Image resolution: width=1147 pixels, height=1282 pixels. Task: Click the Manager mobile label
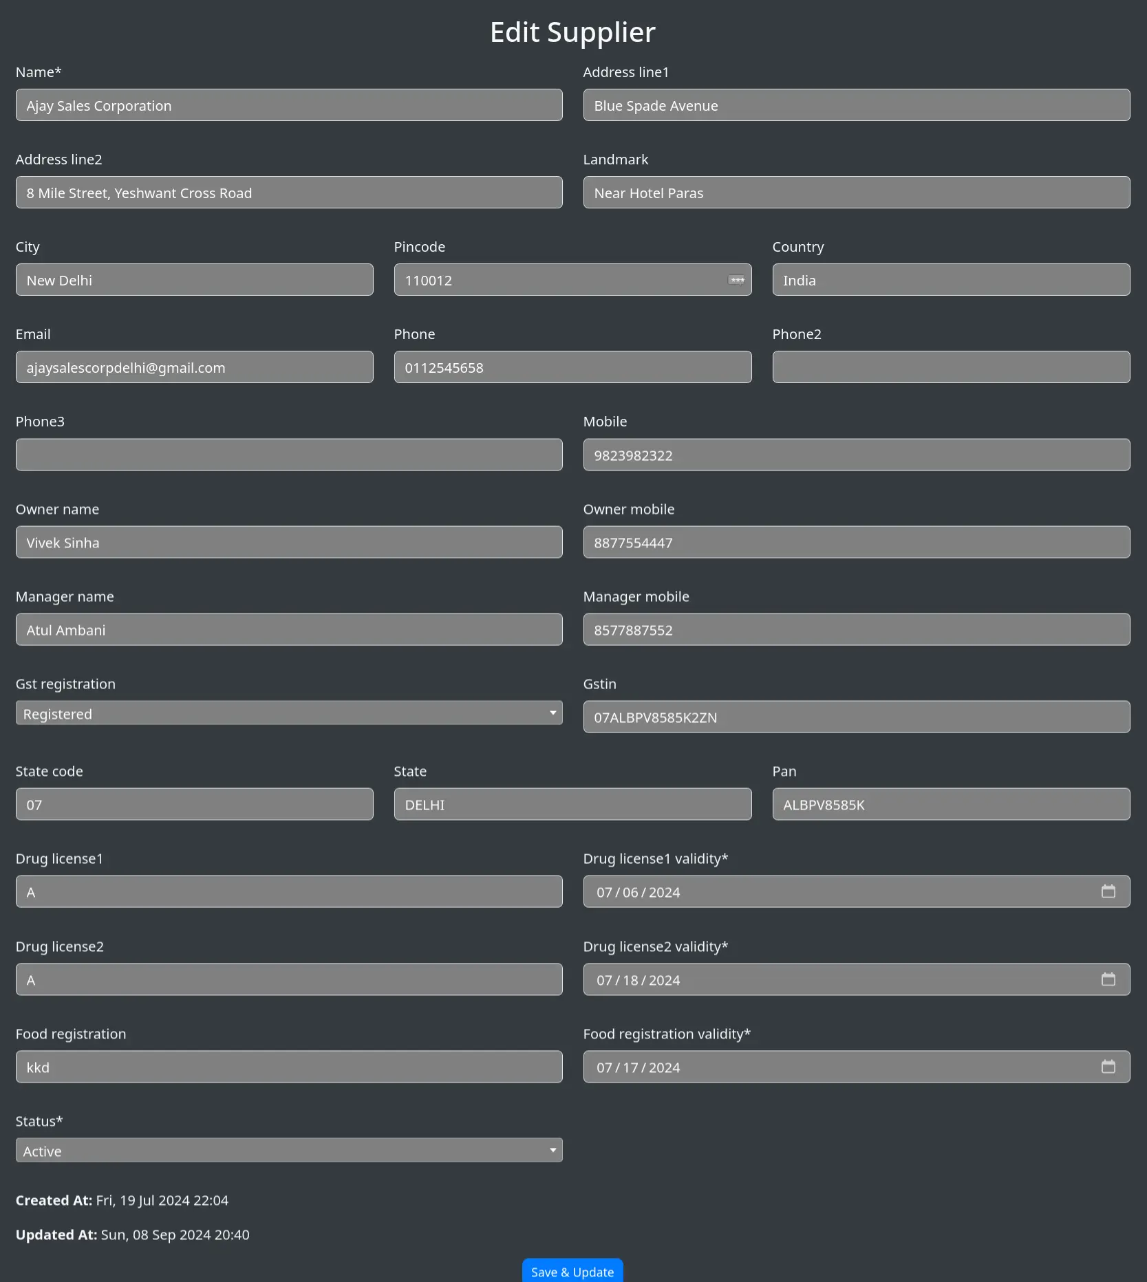tap(636, 597)
